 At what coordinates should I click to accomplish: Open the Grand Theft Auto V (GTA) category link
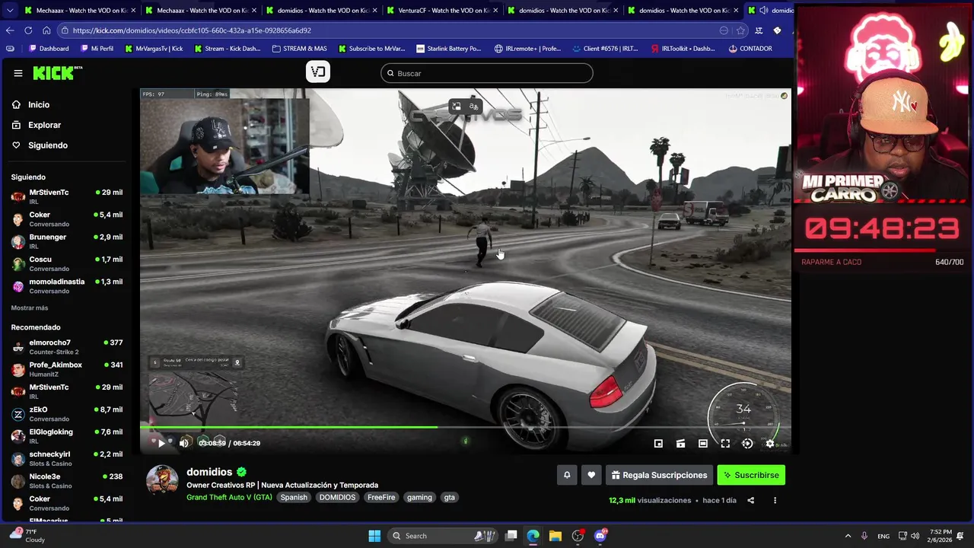[229, 497]
